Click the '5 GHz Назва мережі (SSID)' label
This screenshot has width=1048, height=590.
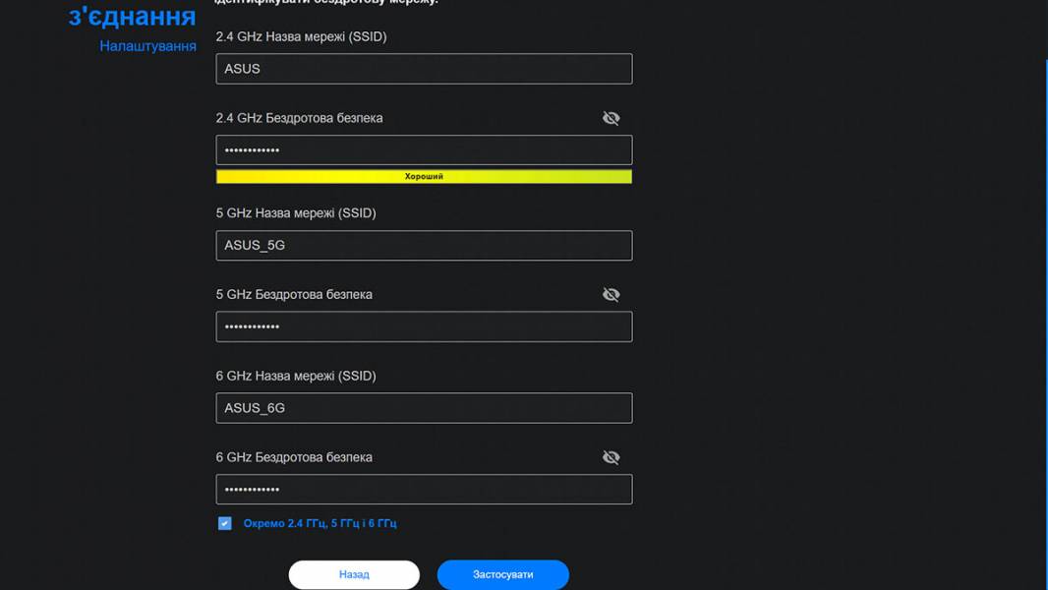click(x=296, y=213)
